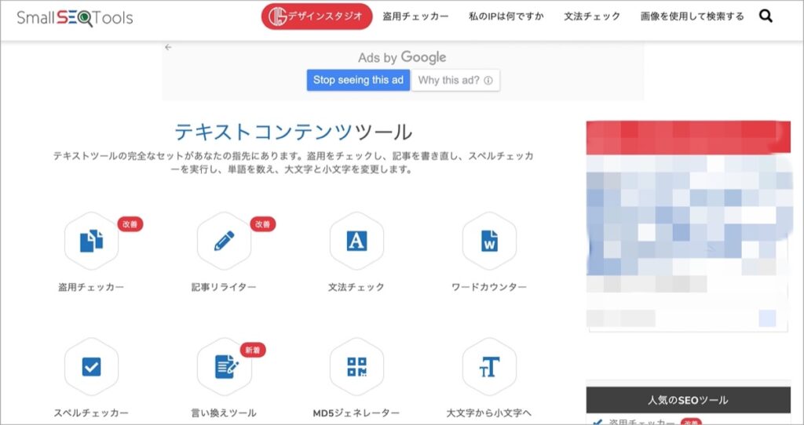Click the 大文字から小文字へ label link
The width and height of the screenshot is (804, 425).
click(x=489, y=412)
